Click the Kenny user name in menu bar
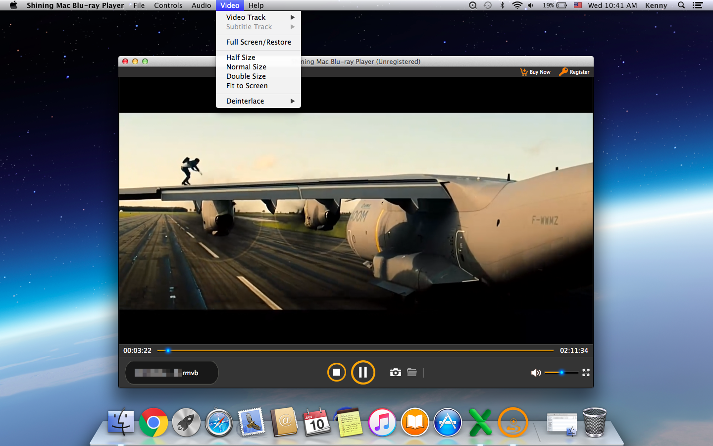713x446 pixels. 656,5
